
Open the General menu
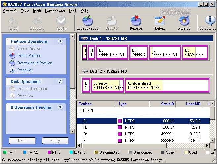point(10,11)
